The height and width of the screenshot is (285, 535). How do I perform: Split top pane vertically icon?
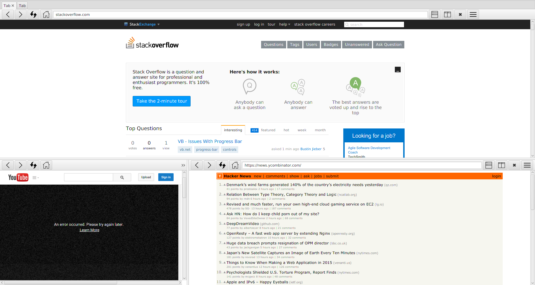[448, 14]
